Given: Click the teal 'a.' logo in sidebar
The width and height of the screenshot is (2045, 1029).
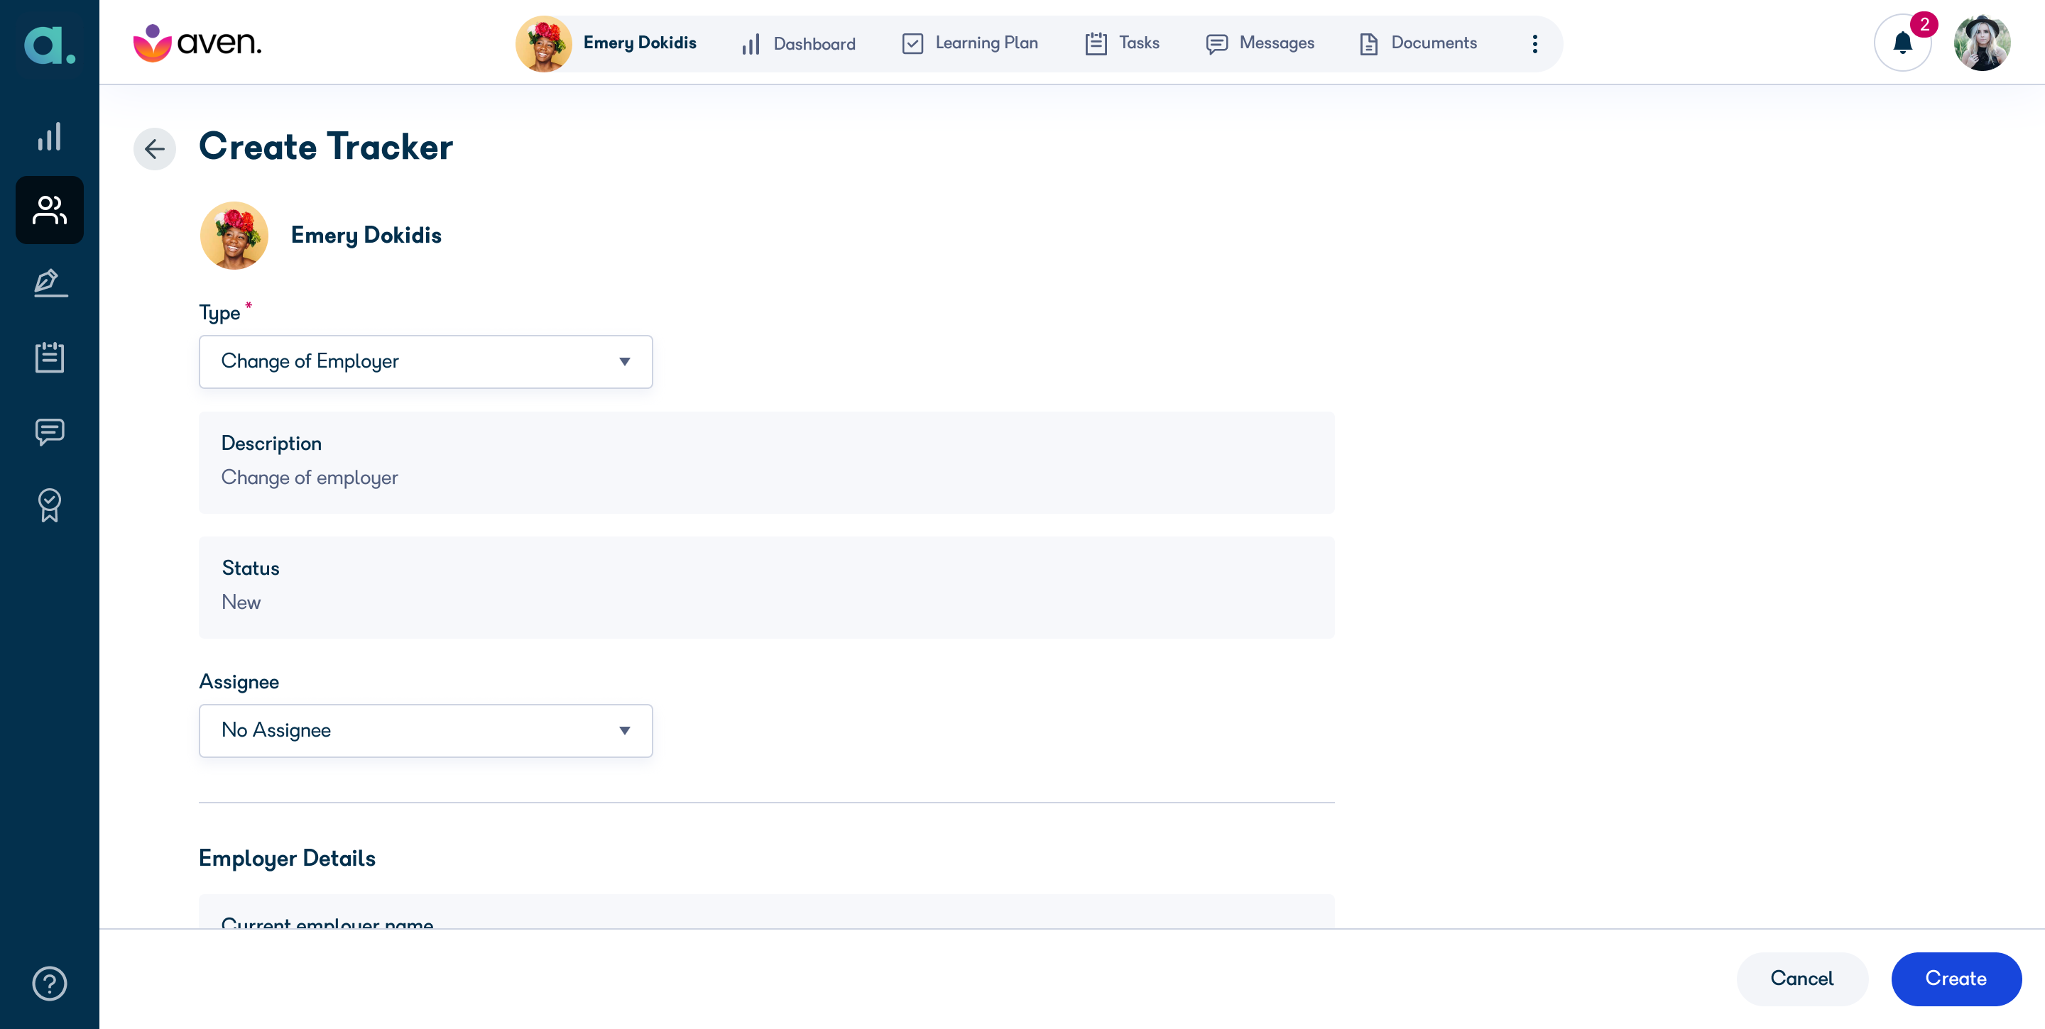Looking at the screenshot, I should (49, 45).
